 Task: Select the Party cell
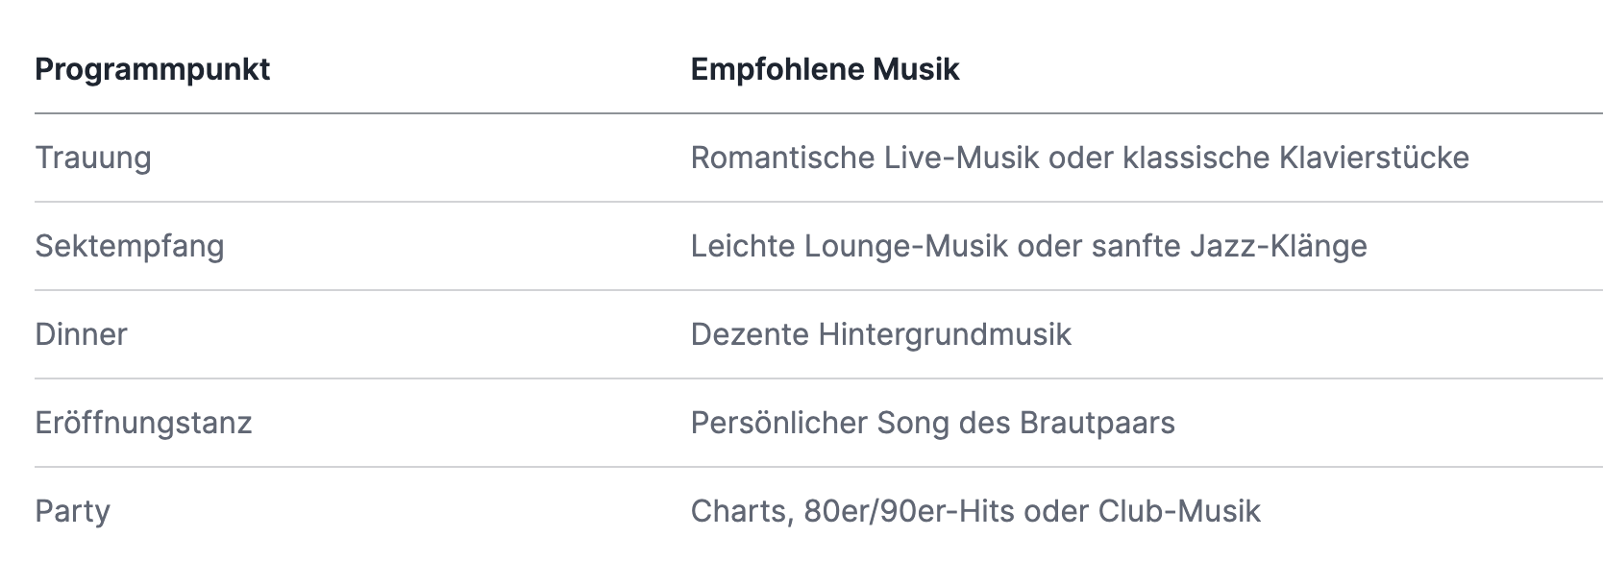[x=72, y=511]
